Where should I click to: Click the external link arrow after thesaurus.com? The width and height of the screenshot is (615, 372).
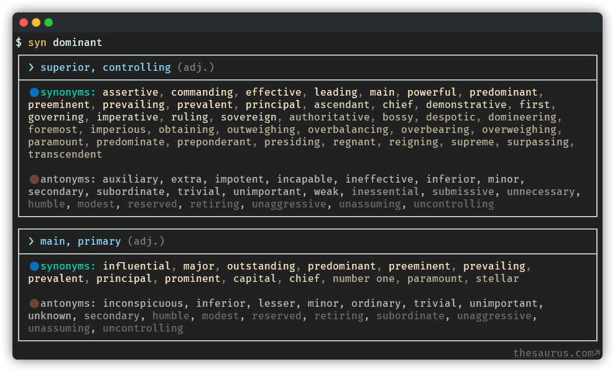pyautogui.click(x=597, y=353)
